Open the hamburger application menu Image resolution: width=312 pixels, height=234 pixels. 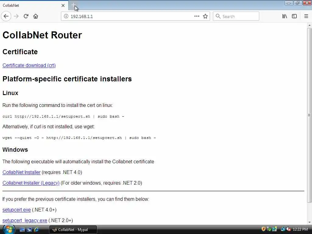pos(306,16)
